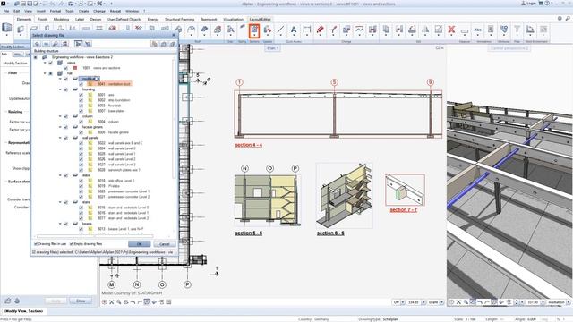Viewport: 573px width, 322px height.
Task: Click the line drawing tool in the ribbon
Action: 280,30
